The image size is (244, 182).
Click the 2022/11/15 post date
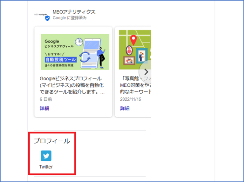[130, 99]
